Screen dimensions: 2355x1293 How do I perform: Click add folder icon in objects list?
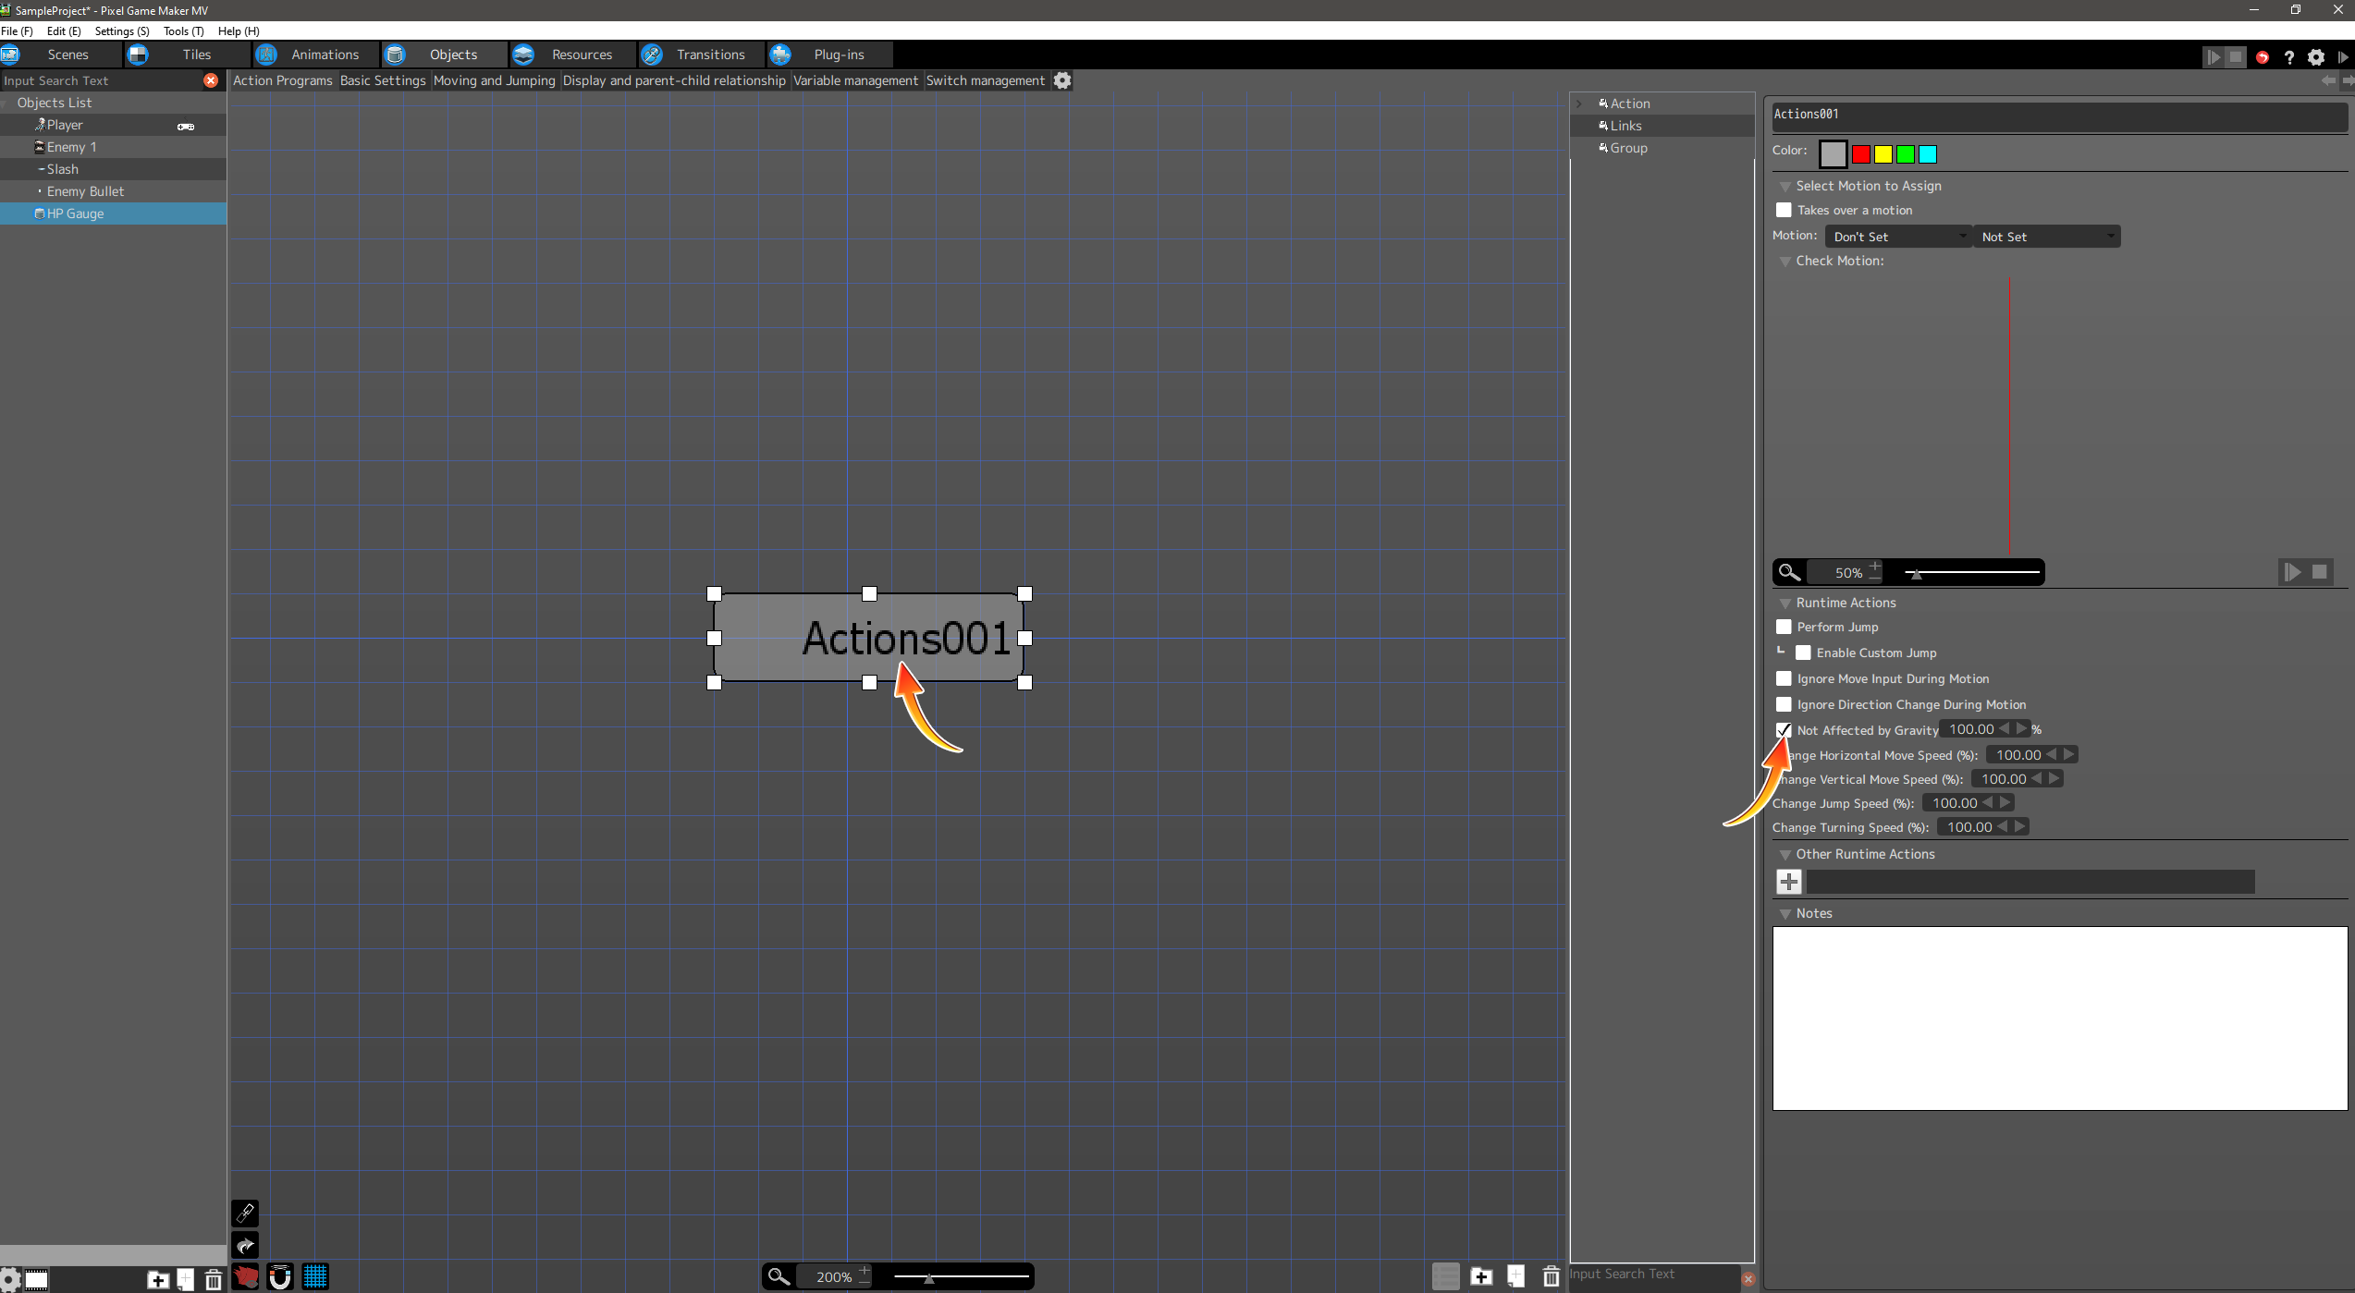pyautogui.click(x=158, y=1279)
